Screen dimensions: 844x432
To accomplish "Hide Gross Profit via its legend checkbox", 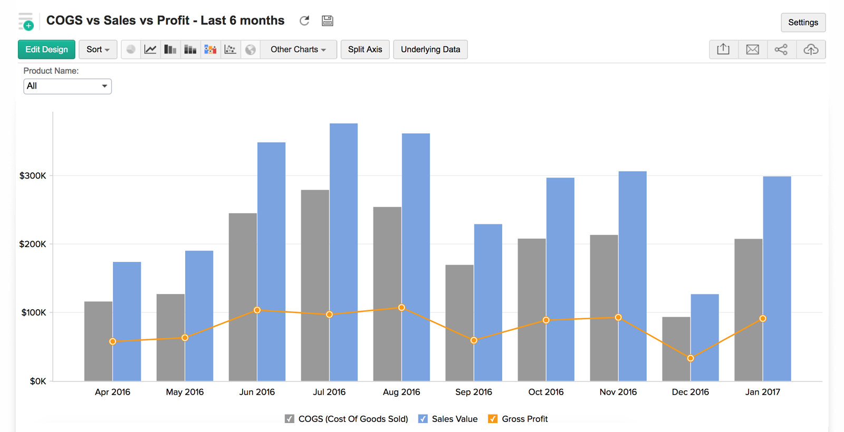I will tap(493, 419).
